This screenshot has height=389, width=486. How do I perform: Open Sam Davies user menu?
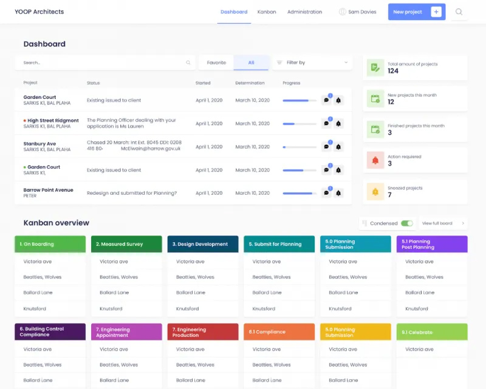point(357,12)
